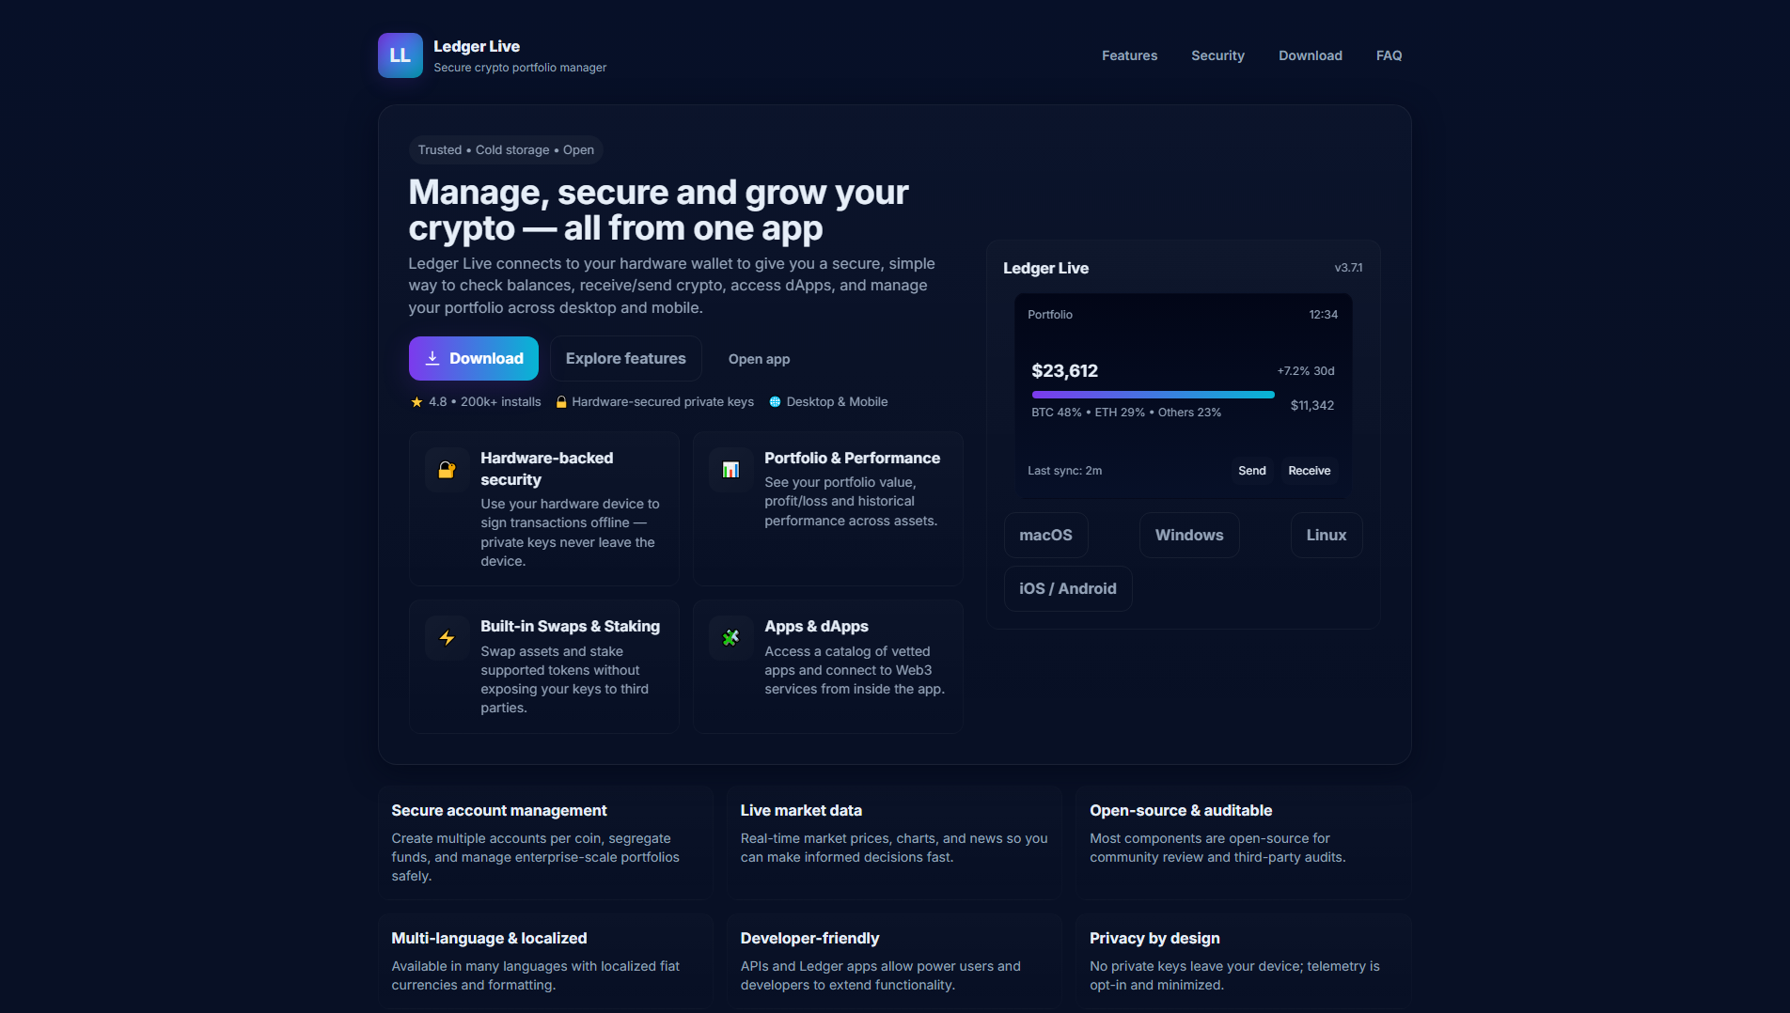The width and height of the screenshot is (1790, 1013).
Task: Click the Portfolio & Performance heading
Action: (x=852, y=458)
